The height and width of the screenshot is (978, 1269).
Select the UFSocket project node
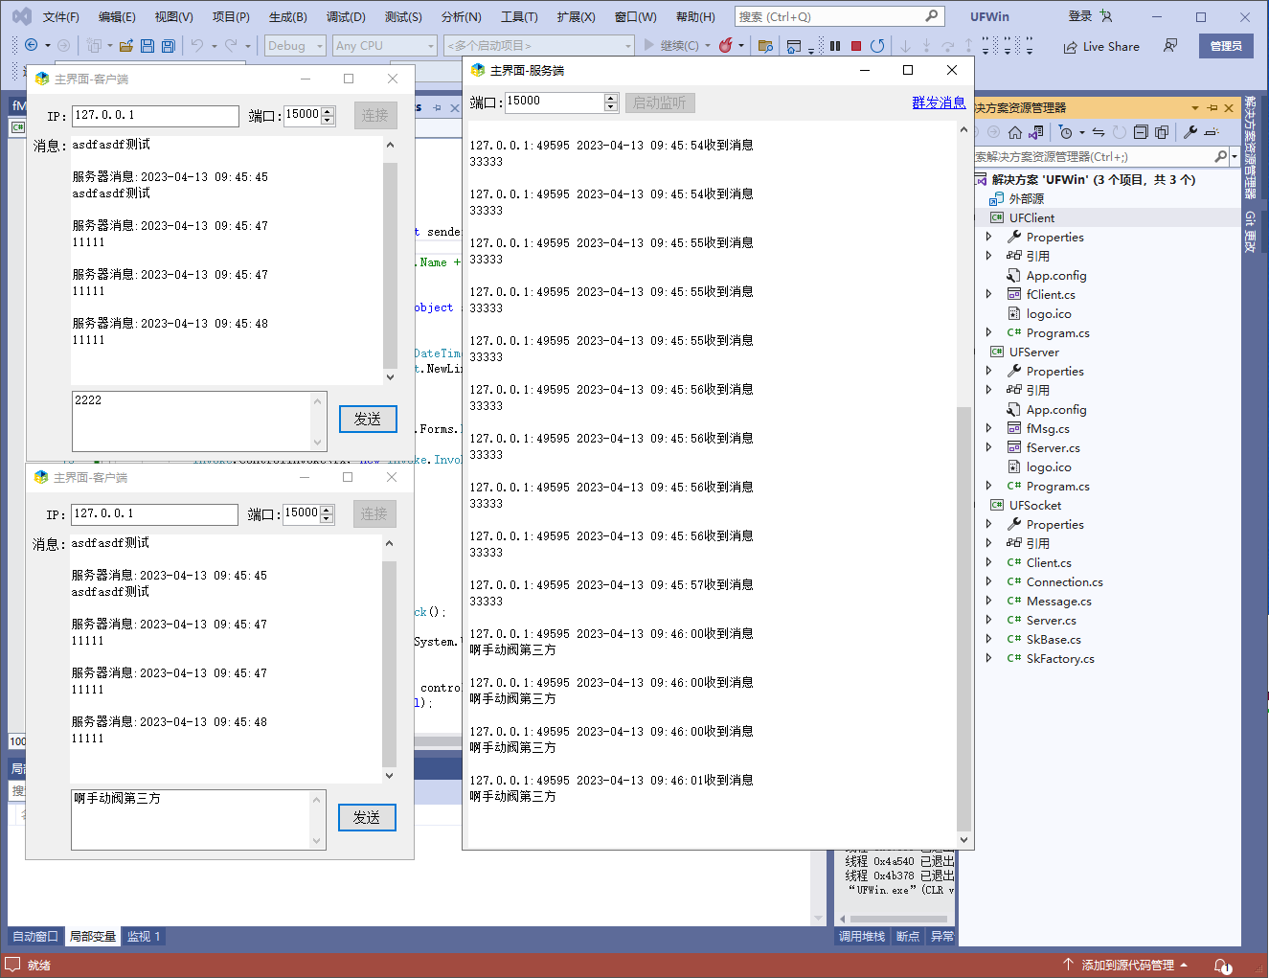pos(1035,505)
